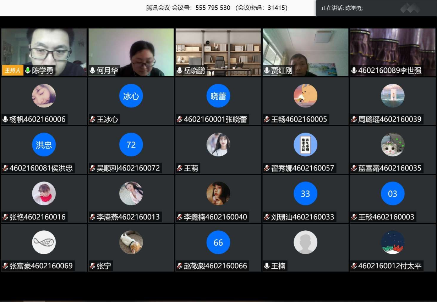Screen dimensions: 437x302
Task: Click the name label 李鑫楠4602160040
Action: pyautogui.click(x=215, y=217)
